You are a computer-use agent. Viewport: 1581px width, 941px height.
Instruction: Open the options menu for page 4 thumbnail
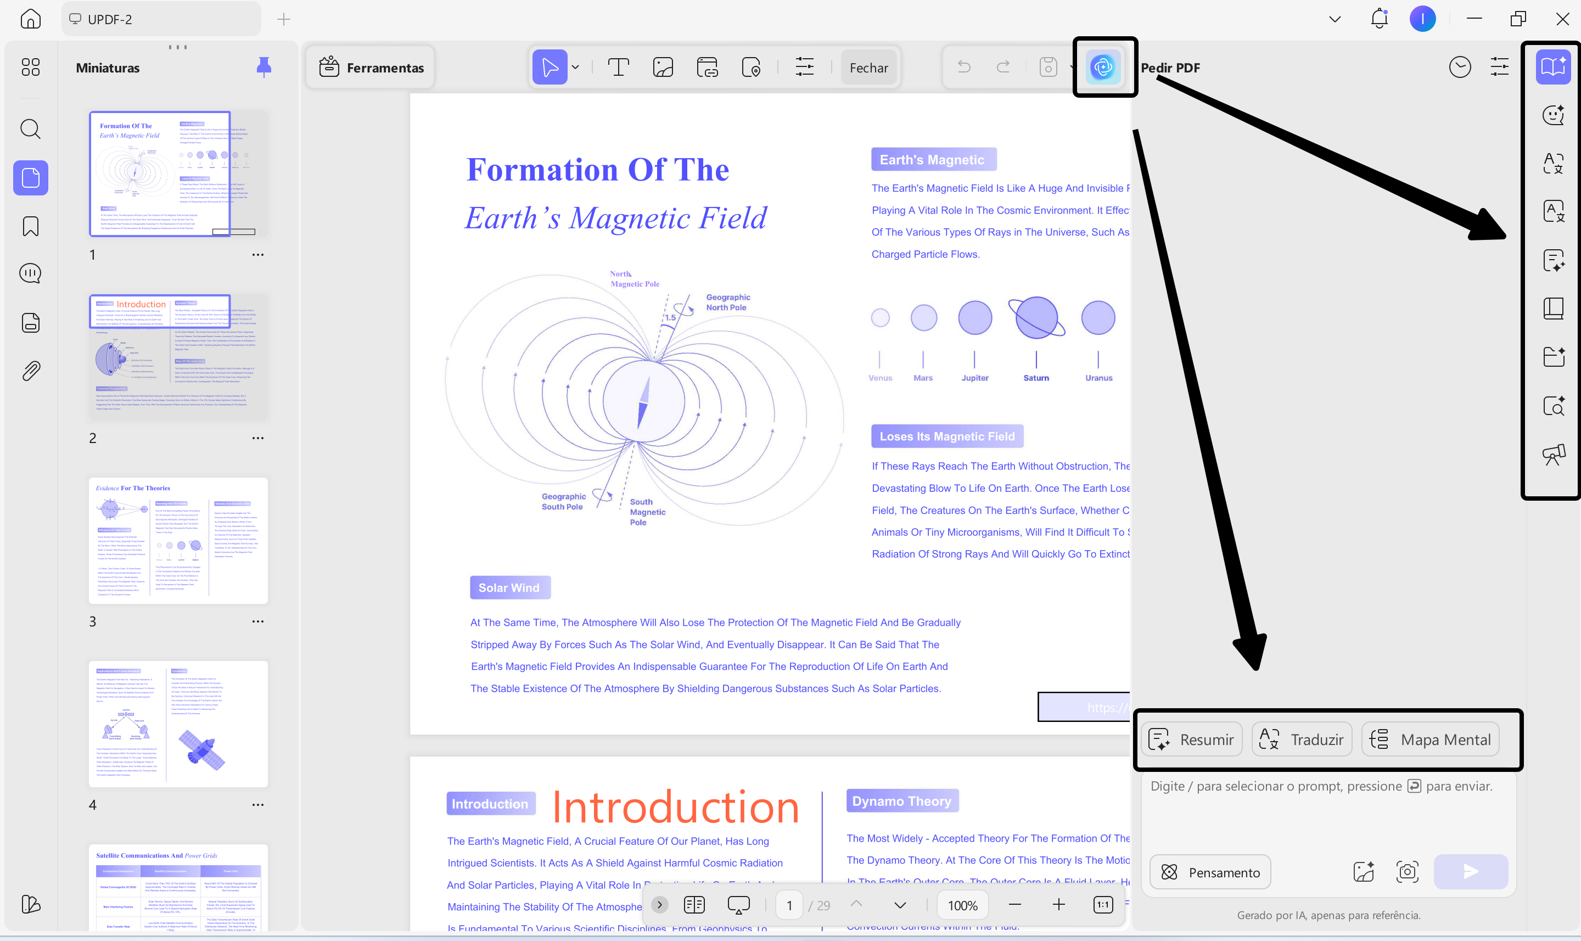(257, 804)
